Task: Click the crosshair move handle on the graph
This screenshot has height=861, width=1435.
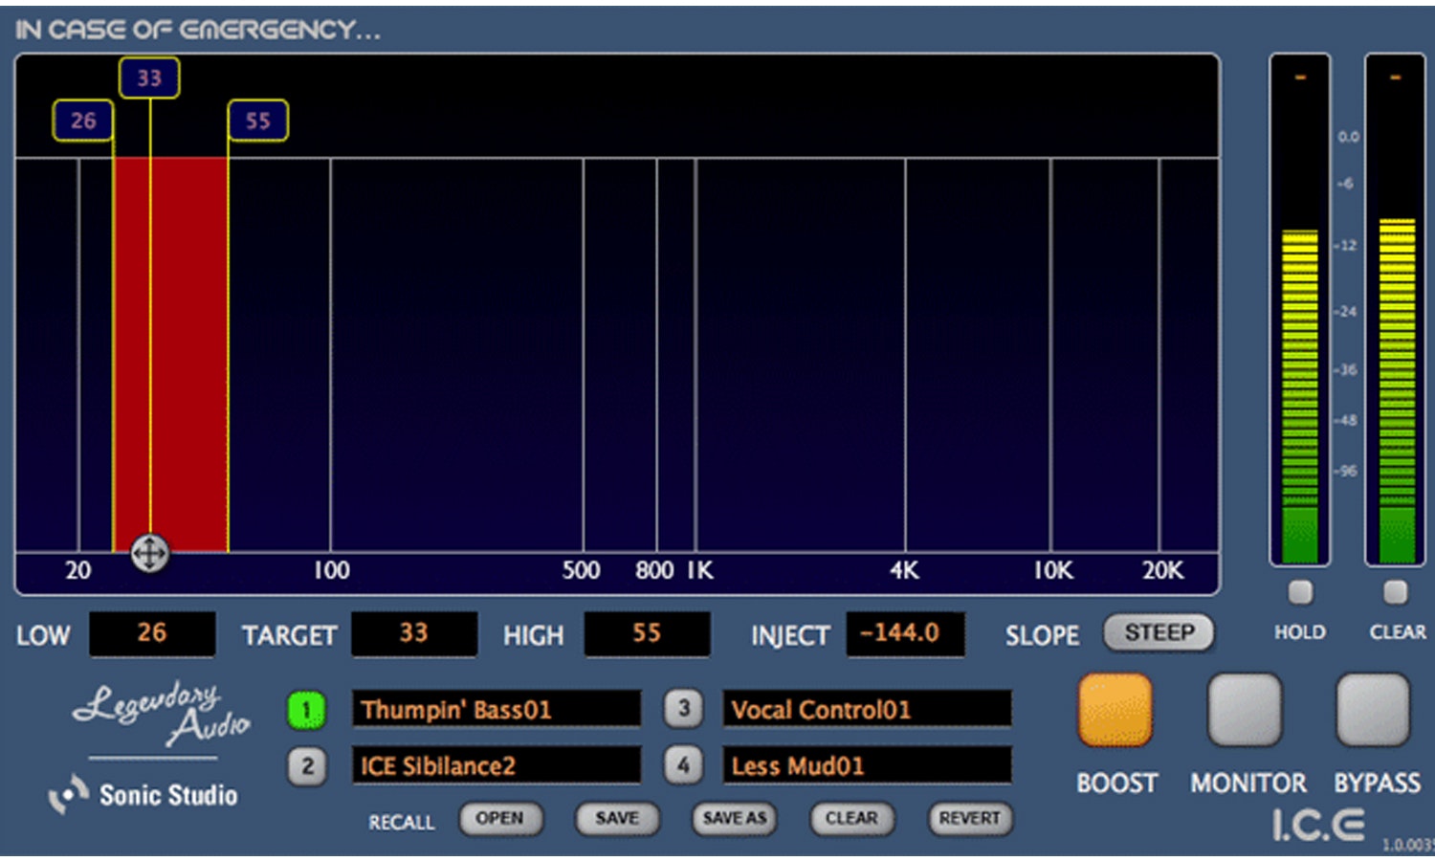Action: coord(150,553)
